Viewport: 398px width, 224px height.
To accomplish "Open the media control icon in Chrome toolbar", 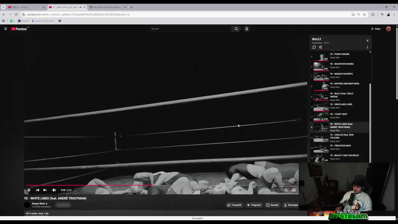I will 382,14.
